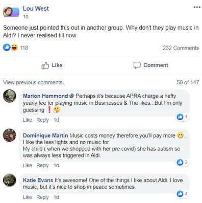Click Lou West's profile avatar

pos(11,12)
